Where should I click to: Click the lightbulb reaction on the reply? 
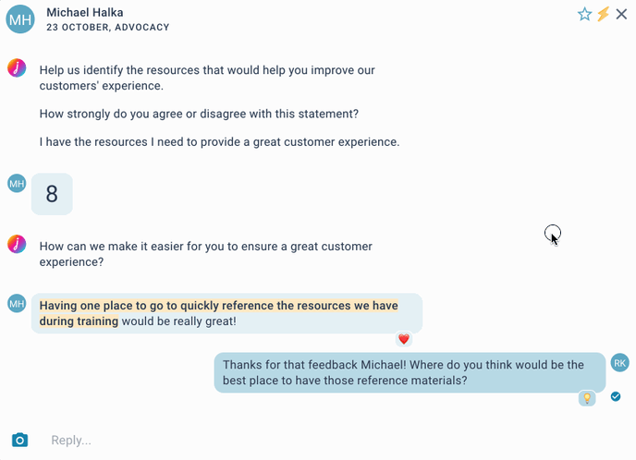(587, 398)
